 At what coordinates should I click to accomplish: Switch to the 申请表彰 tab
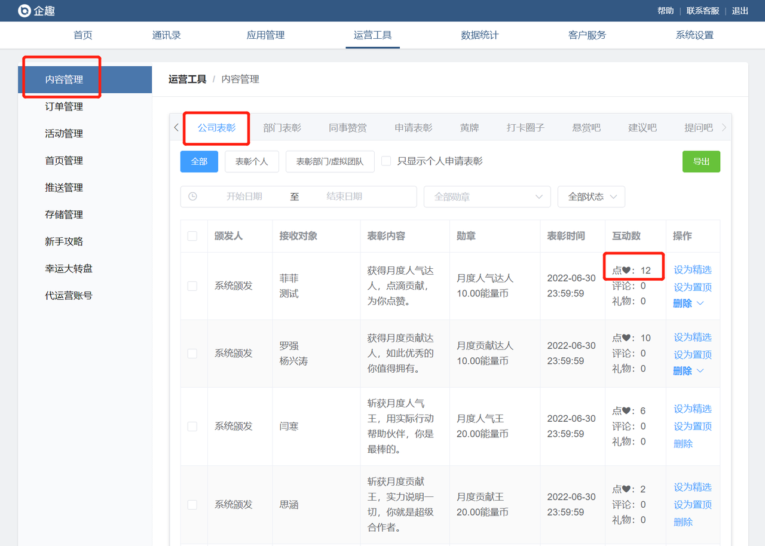coord(414,127)
